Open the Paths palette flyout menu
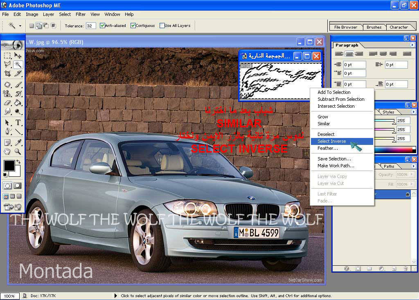The width and height of the screenshot is (419, 300). [413, 166]
